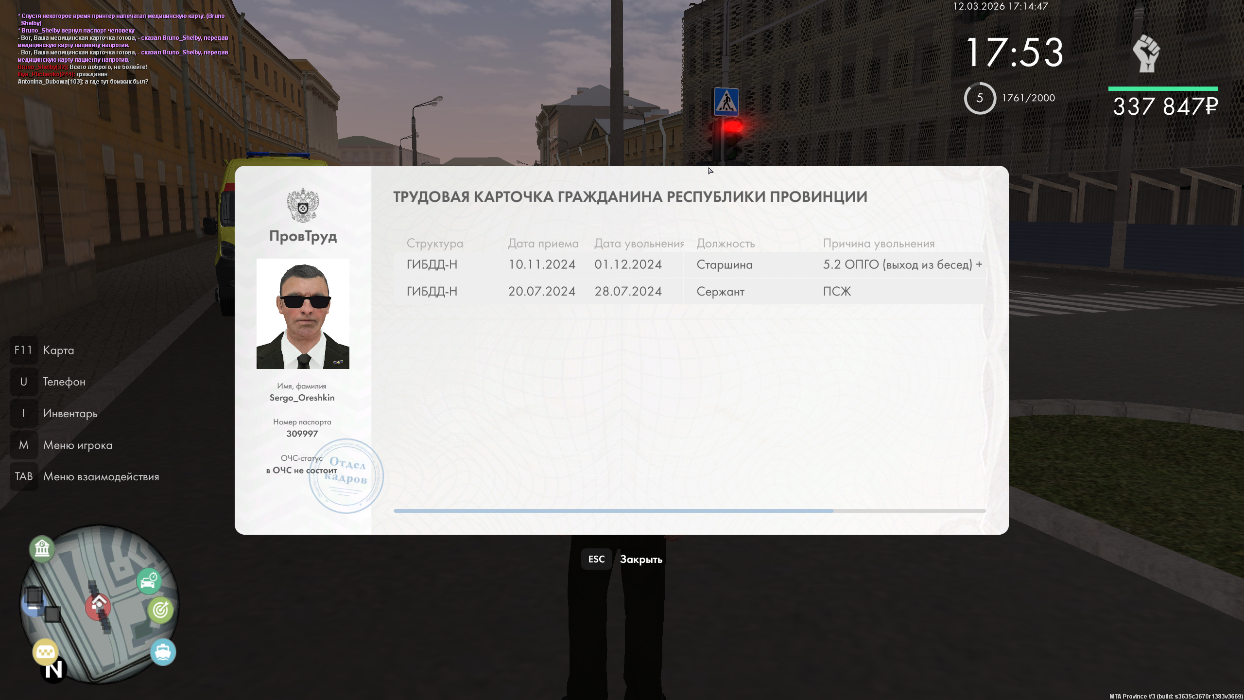Image resolution: width=1244 pixels, height=700 pixels.
Task: Click the green bank marker on minimap
Action: [42, 549]
